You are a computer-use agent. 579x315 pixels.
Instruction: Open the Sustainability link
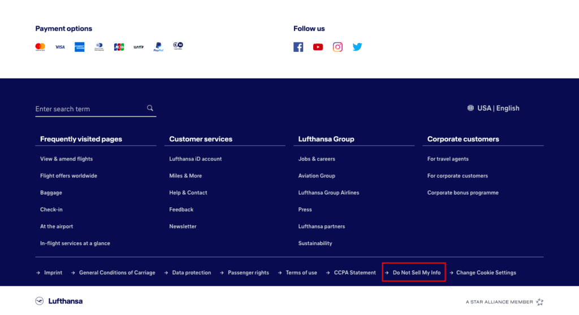[x=316, y=243]
